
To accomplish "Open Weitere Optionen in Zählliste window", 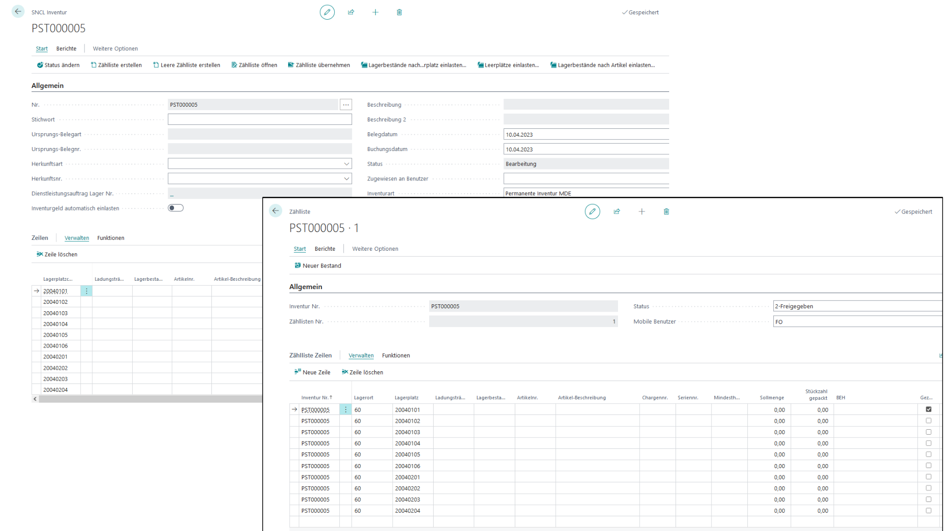I will (x=375, y=249).
